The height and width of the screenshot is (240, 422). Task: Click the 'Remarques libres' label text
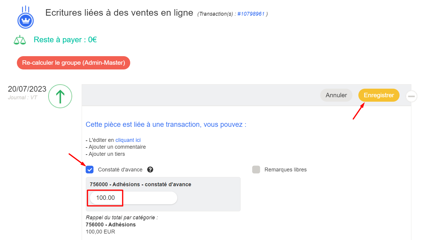(x=286, y=170)
